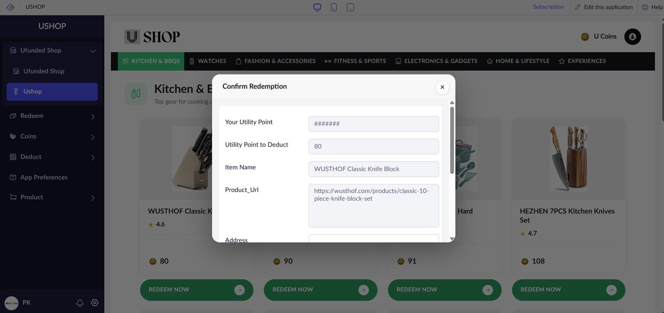The image size is (664, 313).
Task: Select the Home & Lifestyle tab
Action: (518, 61)
